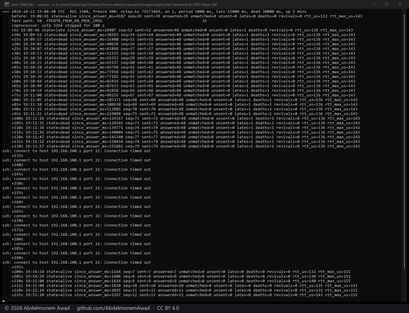Click the '+225s 19:15:20 state=alive' line
409x313 pixels.
[185, 295]
